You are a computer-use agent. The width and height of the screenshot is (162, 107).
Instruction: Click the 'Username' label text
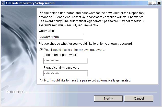[x=46, y=31]
